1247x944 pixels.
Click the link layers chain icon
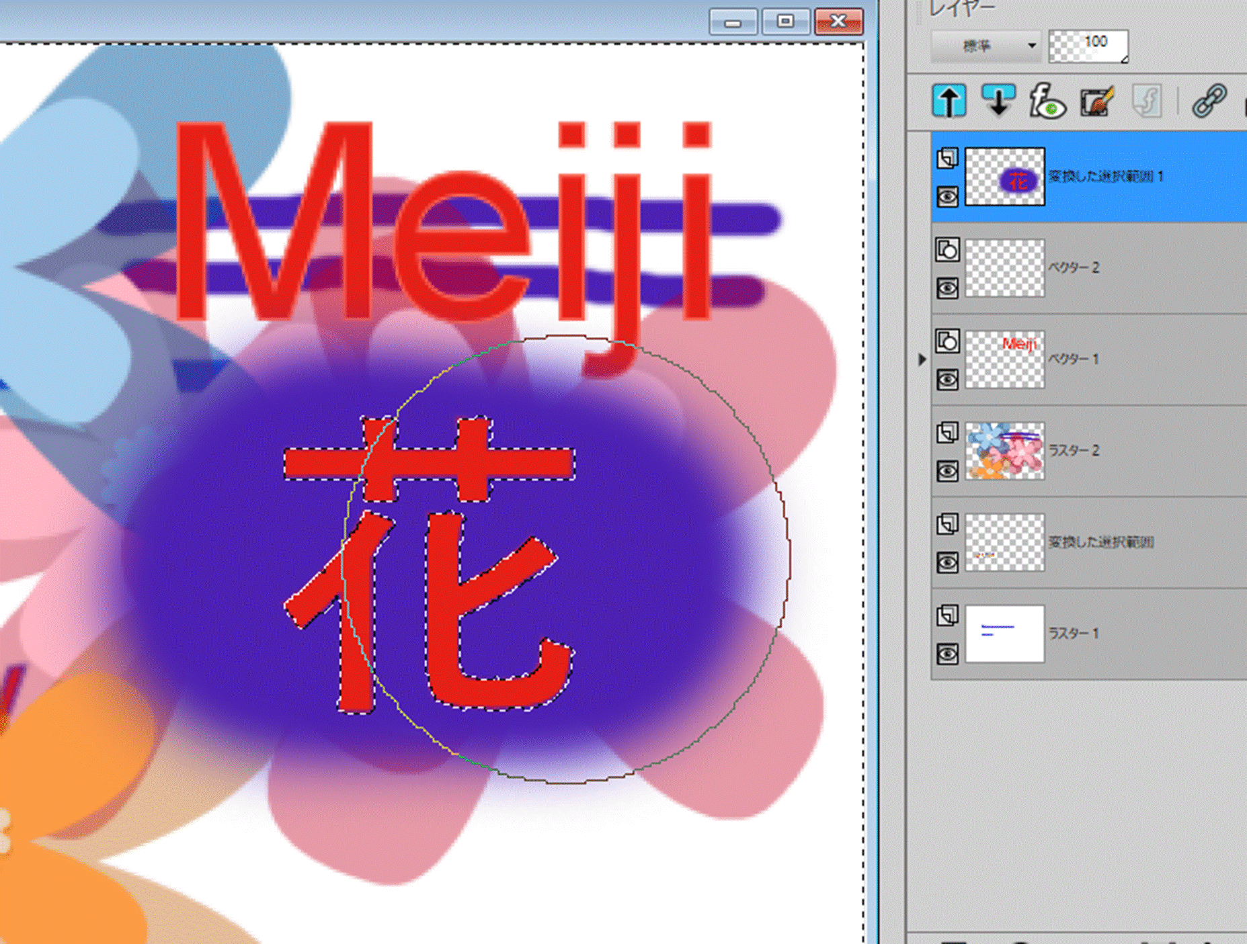tap(1209, 101)
